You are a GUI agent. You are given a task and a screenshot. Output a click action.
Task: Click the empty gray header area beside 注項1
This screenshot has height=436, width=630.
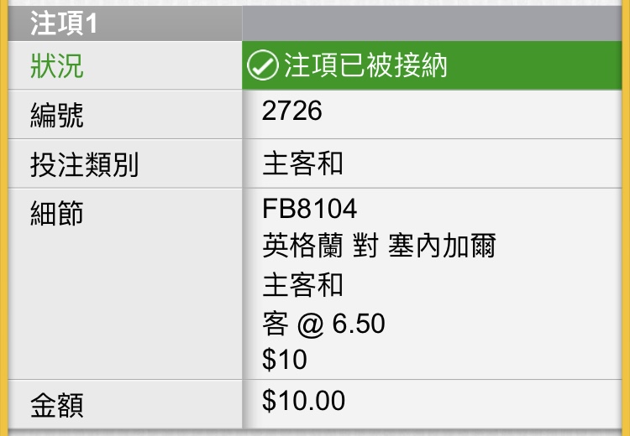(432, 23)
